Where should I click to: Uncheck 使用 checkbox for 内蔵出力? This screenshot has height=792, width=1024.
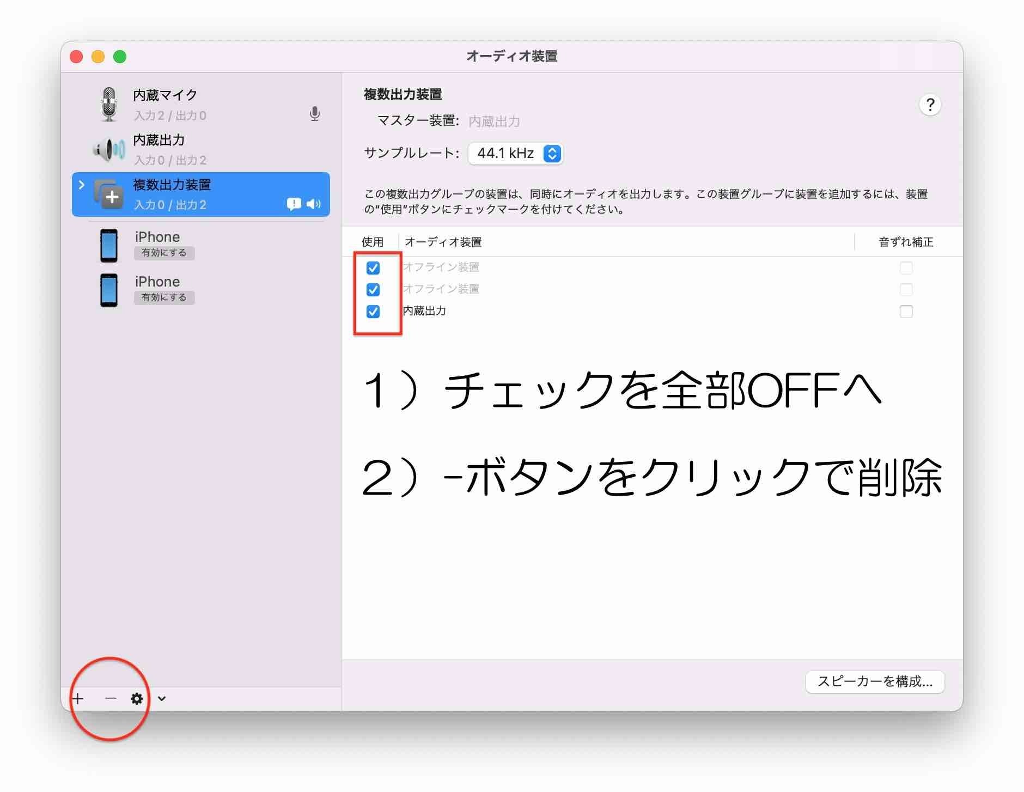coord(373,312)
